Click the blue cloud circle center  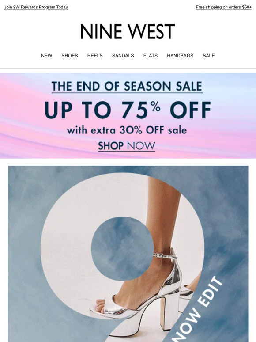click(x=122, y=249)
